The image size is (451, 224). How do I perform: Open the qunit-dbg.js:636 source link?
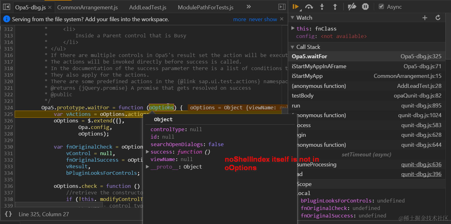point(421,164)
